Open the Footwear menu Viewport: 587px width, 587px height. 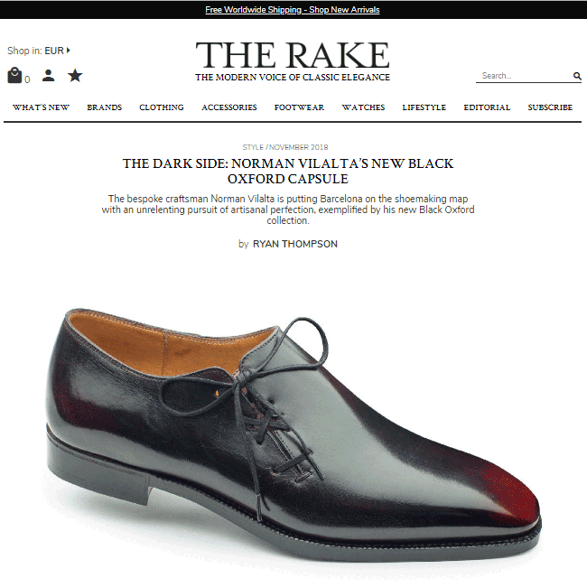point(299,107)
